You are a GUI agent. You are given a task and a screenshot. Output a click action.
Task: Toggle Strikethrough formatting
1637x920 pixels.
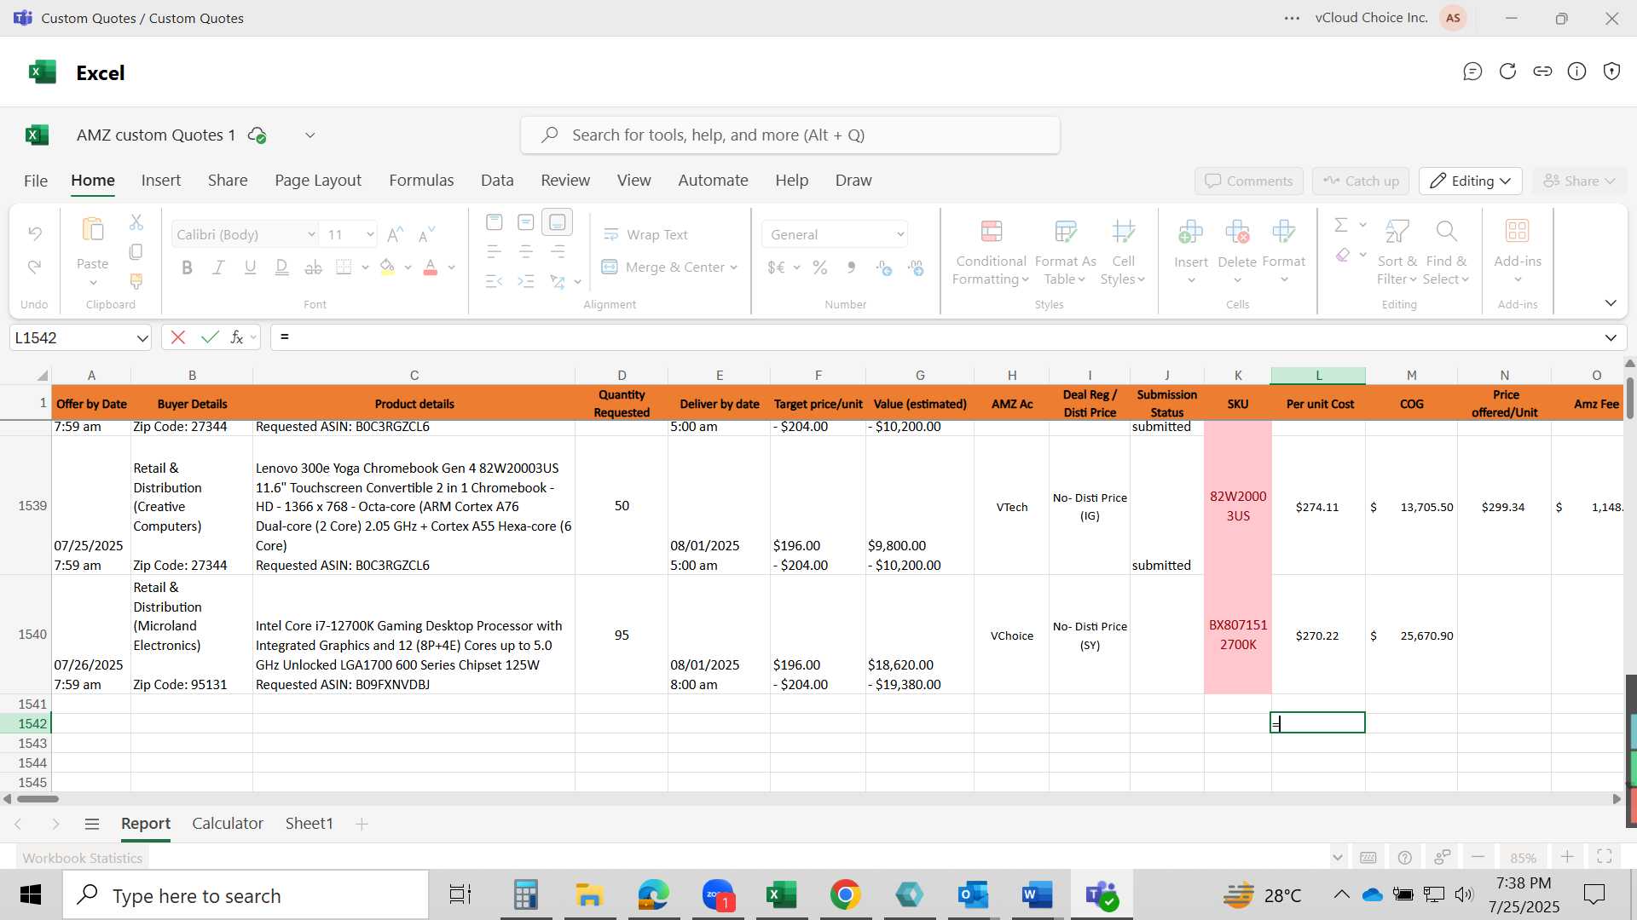314,267
